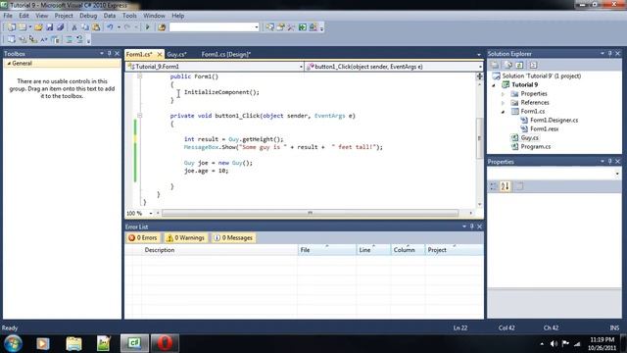This screenshot has height=353, width=627.
Task: Click the code editor horizontal scrollbar
Action: coord(310,214)
